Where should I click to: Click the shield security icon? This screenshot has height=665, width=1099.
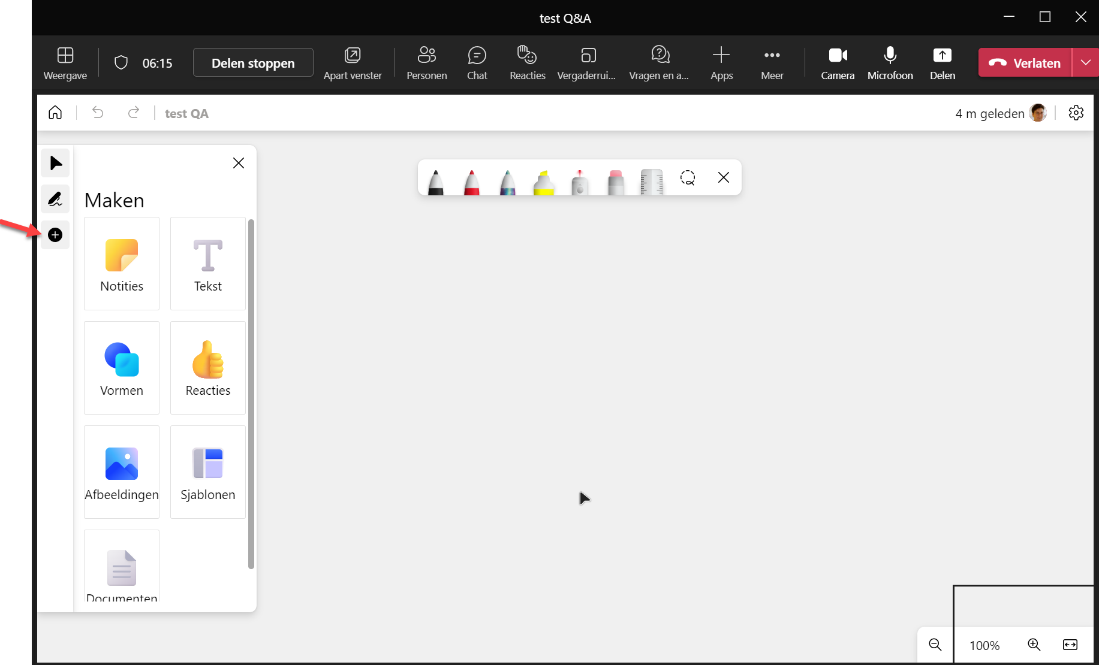tap(121, 63)
